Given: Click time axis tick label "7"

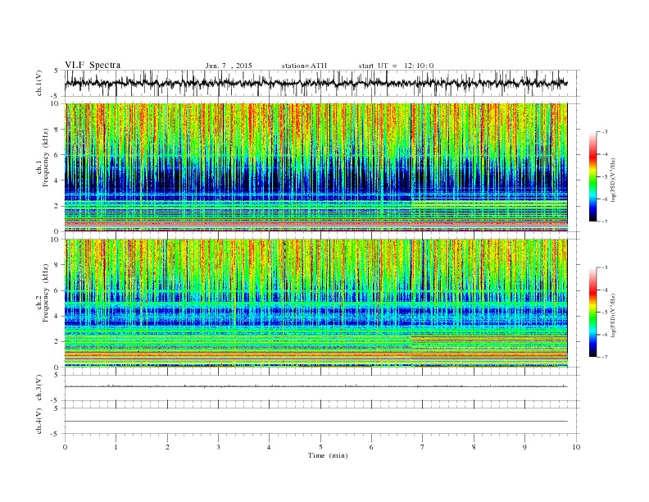Looking at the screenshot, I should tap(423, 447).
